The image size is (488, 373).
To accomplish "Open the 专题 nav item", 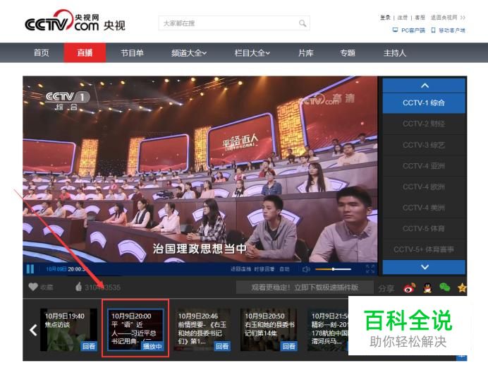I will 348,53.
